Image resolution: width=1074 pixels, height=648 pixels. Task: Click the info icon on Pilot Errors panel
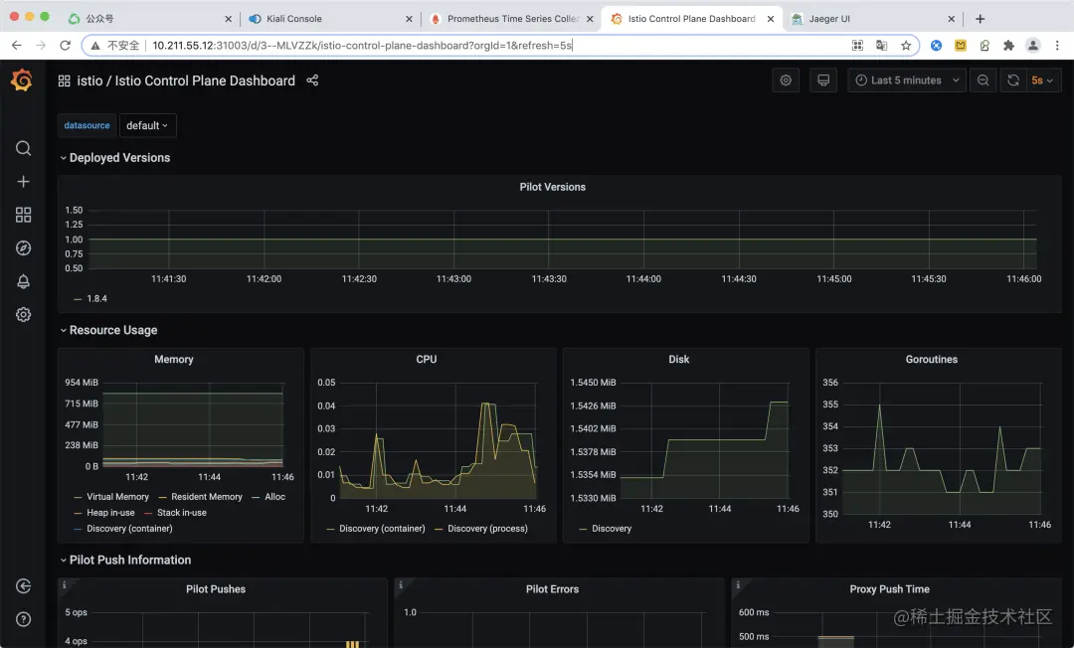pos(401,585)
